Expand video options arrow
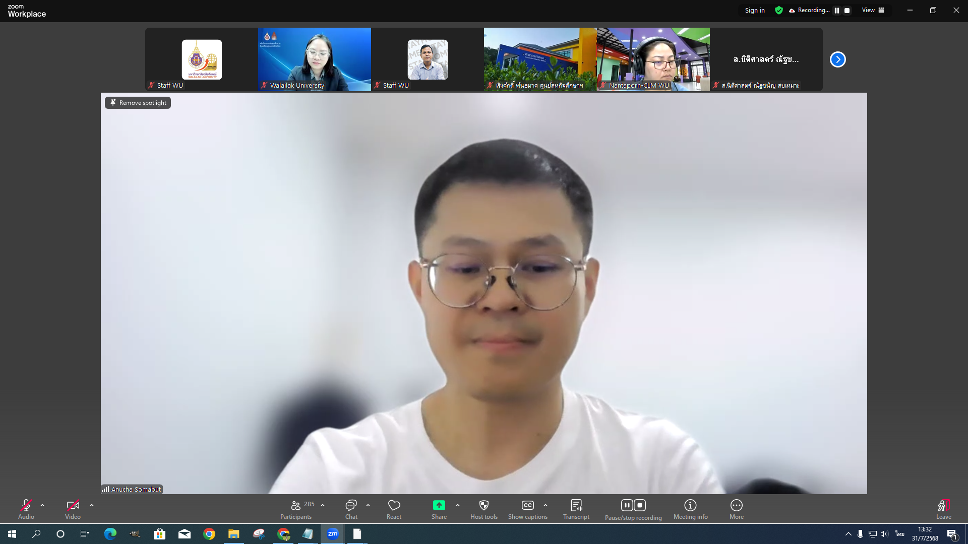The width and height of the screenshot is (968, 544). pos(92,505)
